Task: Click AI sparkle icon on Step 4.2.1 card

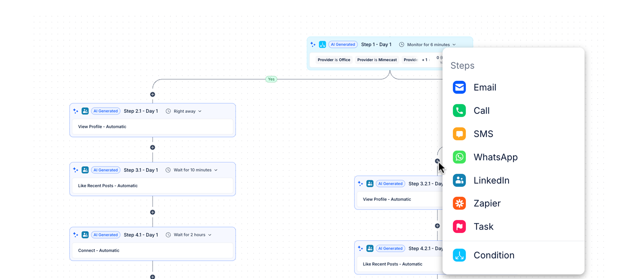Action: tap(360, 248)
